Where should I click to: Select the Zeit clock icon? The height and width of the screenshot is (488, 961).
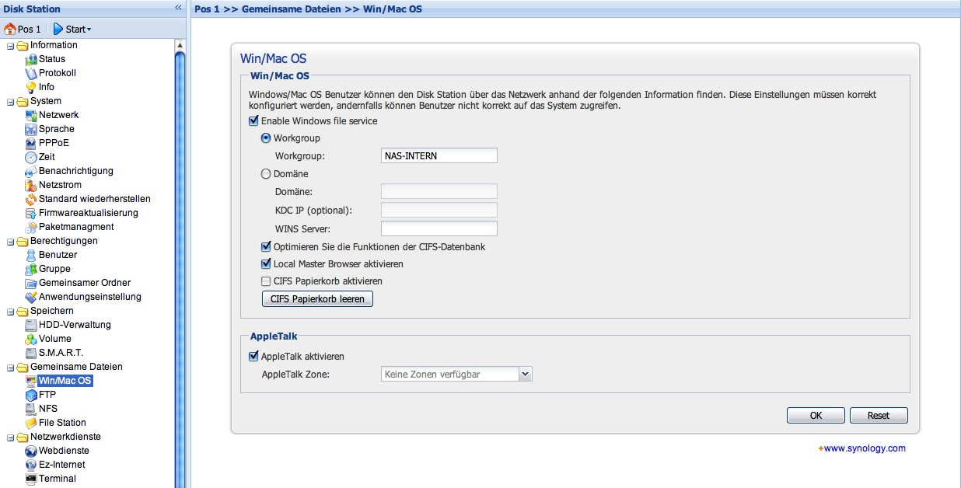[31, 157]
